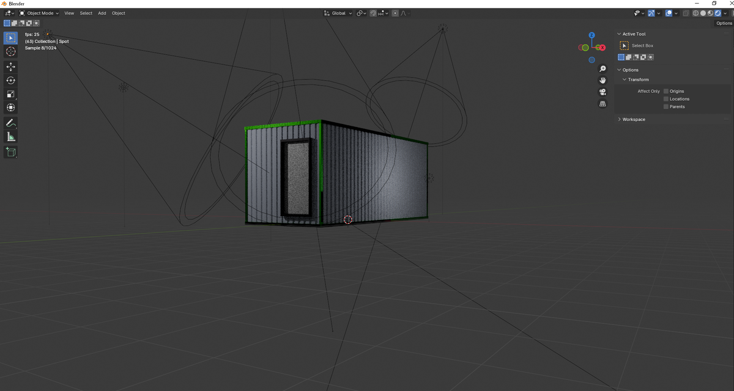Choose Extend selection mode in Active Tool panel
This screenshot has height=391, width=734.
click(x=628, y=57)
